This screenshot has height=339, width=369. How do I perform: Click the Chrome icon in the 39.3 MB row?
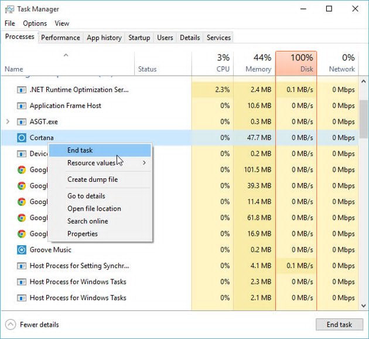22,186
